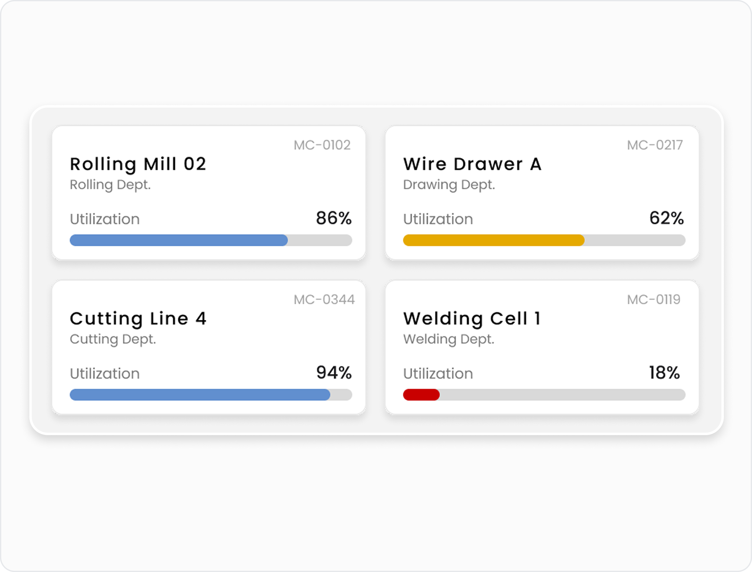Select the Welding Cell 1 title

[x=472, y=319]
